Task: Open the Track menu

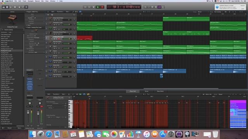Action: point(24,1)
